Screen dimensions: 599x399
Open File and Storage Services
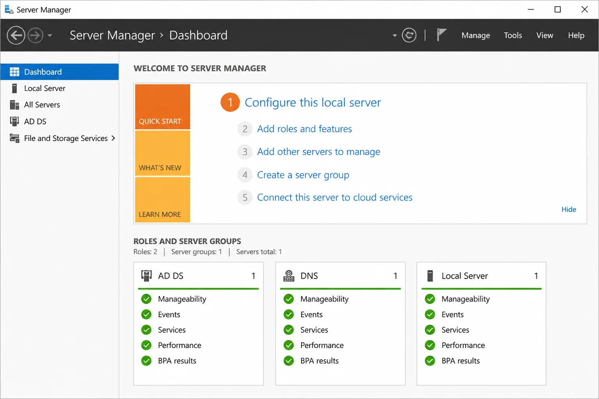[x=60, y=138]
